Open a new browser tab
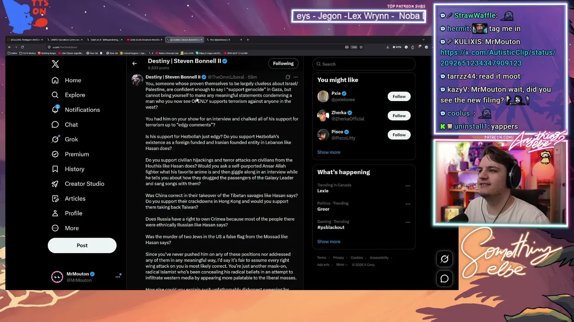The image size is (574, 322). pyautogui.click(x=248, y=40)
